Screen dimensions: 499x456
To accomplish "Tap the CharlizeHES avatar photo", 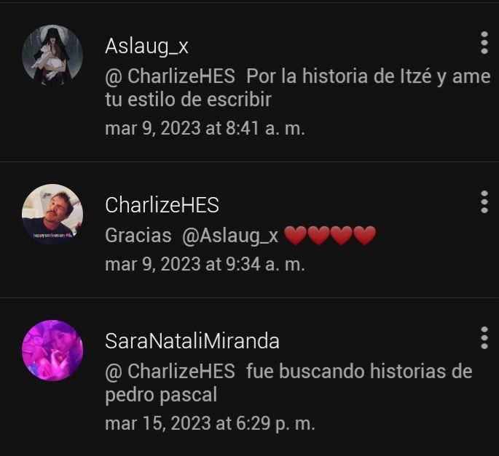I will pyautogui.click(x=52, y=215).
